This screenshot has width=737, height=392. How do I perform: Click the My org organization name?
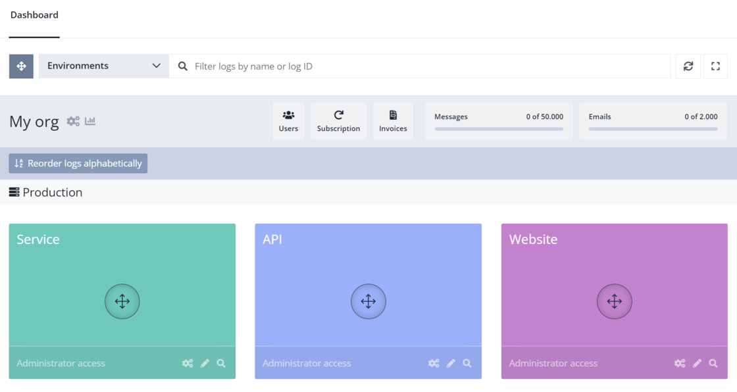34,122
